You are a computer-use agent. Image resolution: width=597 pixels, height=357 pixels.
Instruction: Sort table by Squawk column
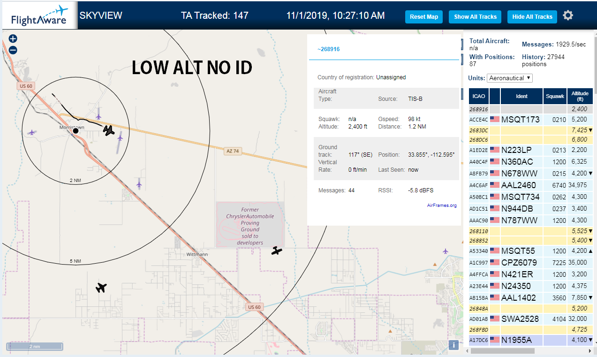[x=555, y=96]
